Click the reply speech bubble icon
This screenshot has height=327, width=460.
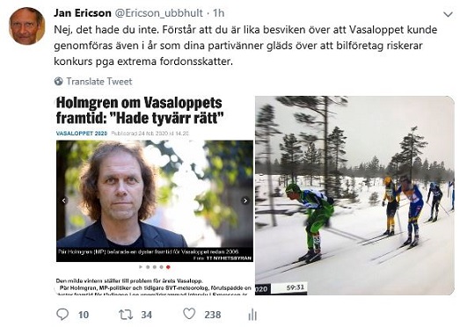pyautogui.click(x=62, y=315)
